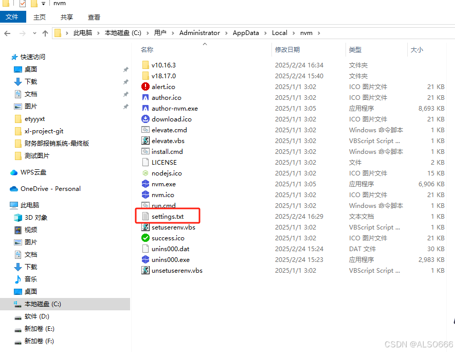Select the setuserenv.vbs script icon
This screenshot has height=352, width=455.
click(145, 227)
